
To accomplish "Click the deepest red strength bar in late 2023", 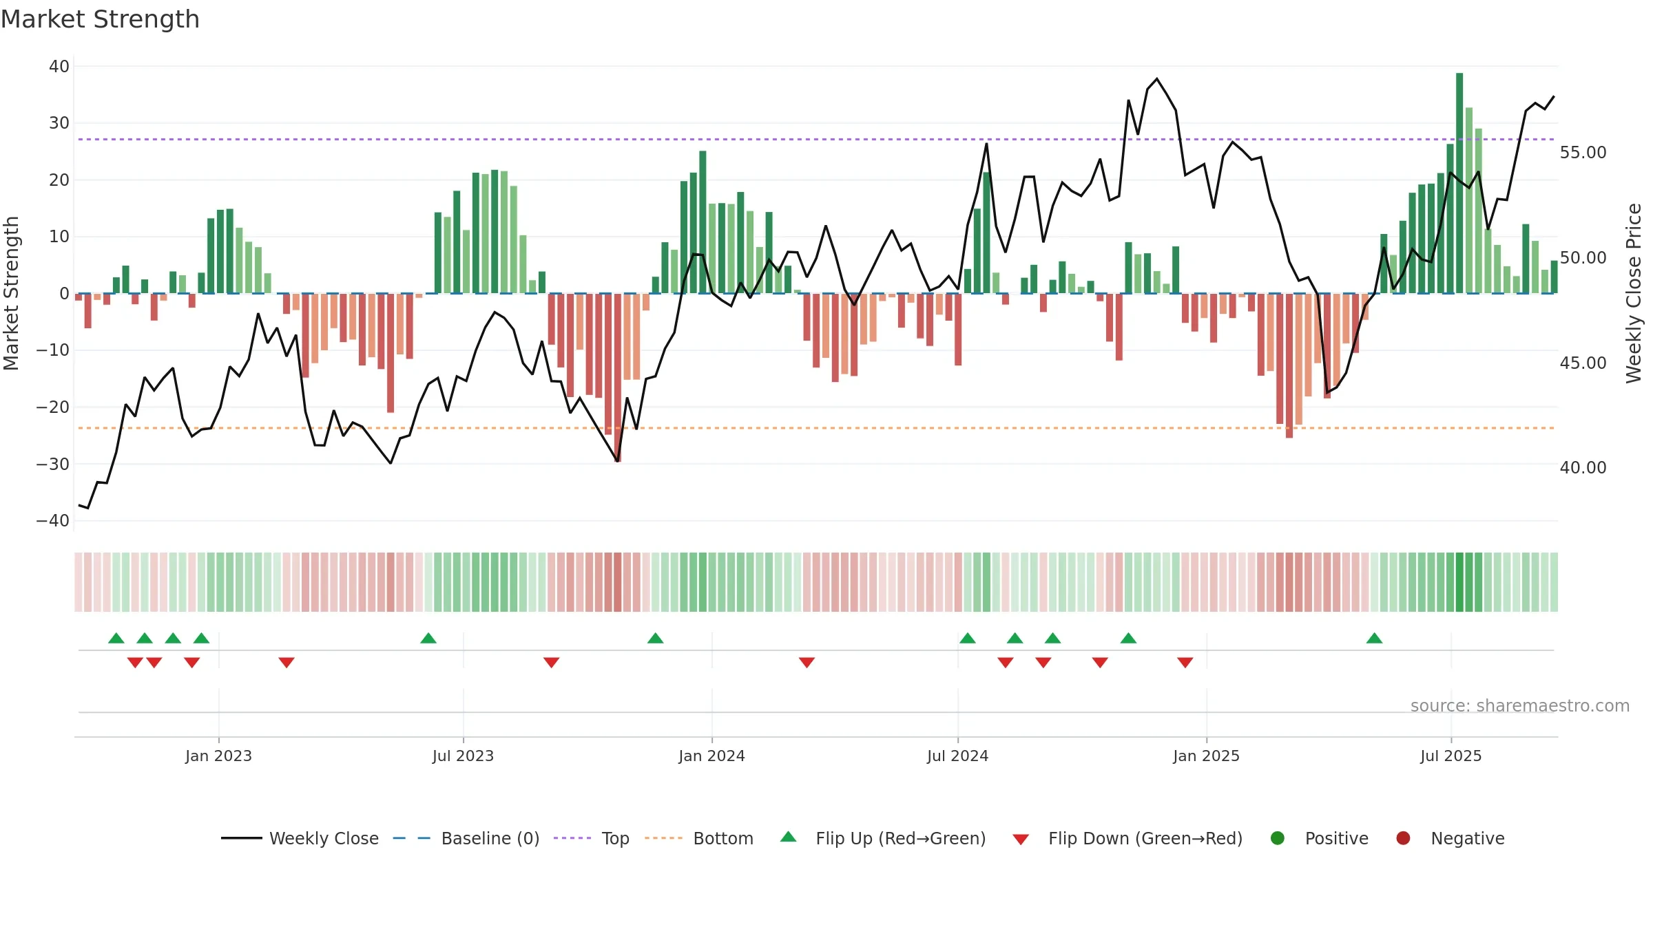I will click(618, 378).
